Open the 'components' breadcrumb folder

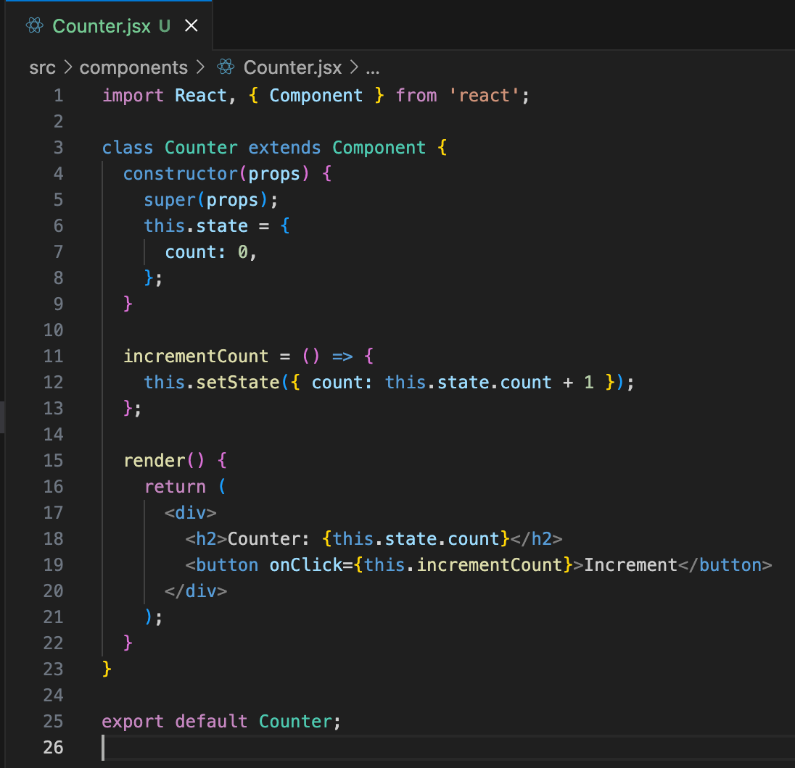tap(133, 67)
